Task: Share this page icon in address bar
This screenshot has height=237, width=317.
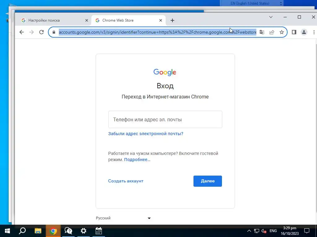Action: pyautogui.click(x=272, y=32)
